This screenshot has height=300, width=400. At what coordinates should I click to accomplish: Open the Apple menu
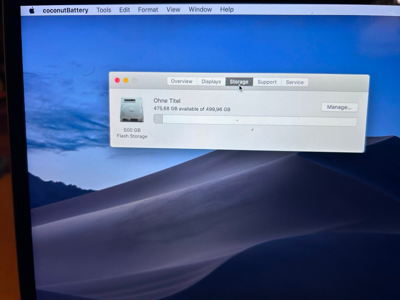[32, 11]
